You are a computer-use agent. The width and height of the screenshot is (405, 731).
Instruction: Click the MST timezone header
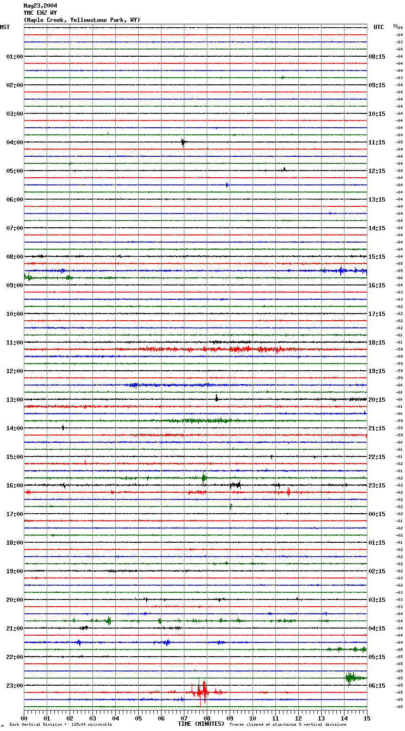click(x=5, y=27)
